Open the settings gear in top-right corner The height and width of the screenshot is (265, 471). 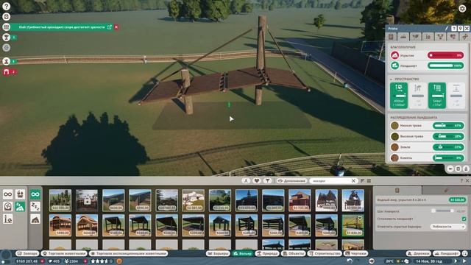click(x=462, y=8)
